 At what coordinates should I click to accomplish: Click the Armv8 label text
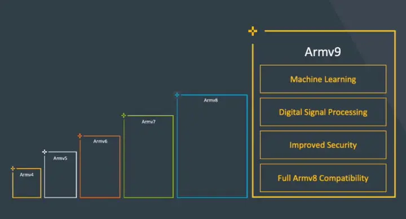click(x=211, y=101)
